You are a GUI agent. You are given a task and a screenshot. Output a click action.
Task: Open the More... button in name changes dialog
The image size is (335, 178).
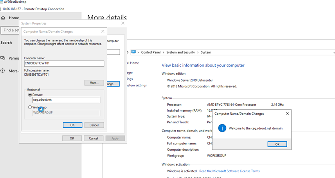pyautogui.click(x=94, y=83)
